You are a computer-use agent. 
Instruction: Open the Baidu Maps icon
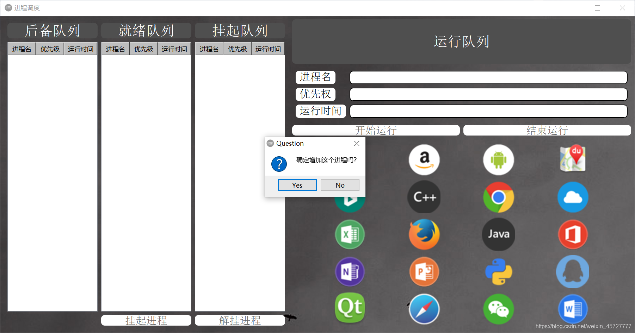(x=573, y=158)
